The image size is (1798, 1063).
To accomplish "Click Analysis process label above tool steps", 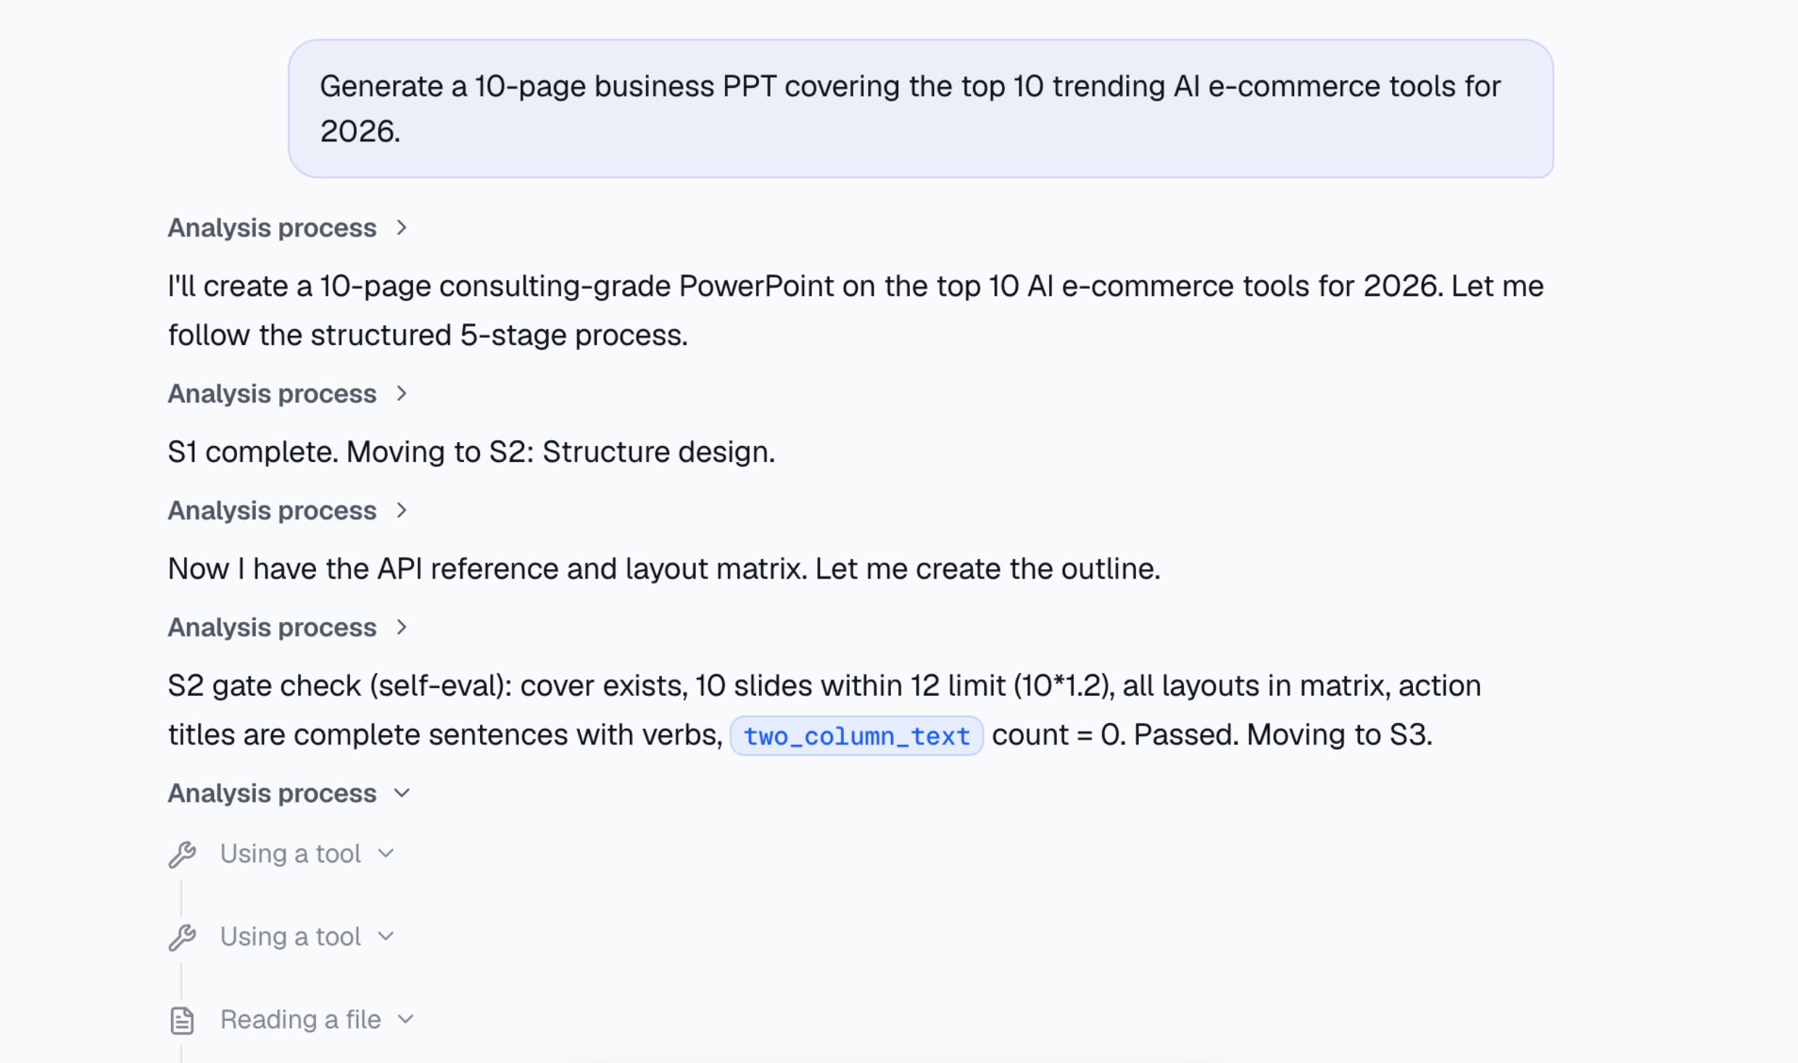I will pos(272,793).
